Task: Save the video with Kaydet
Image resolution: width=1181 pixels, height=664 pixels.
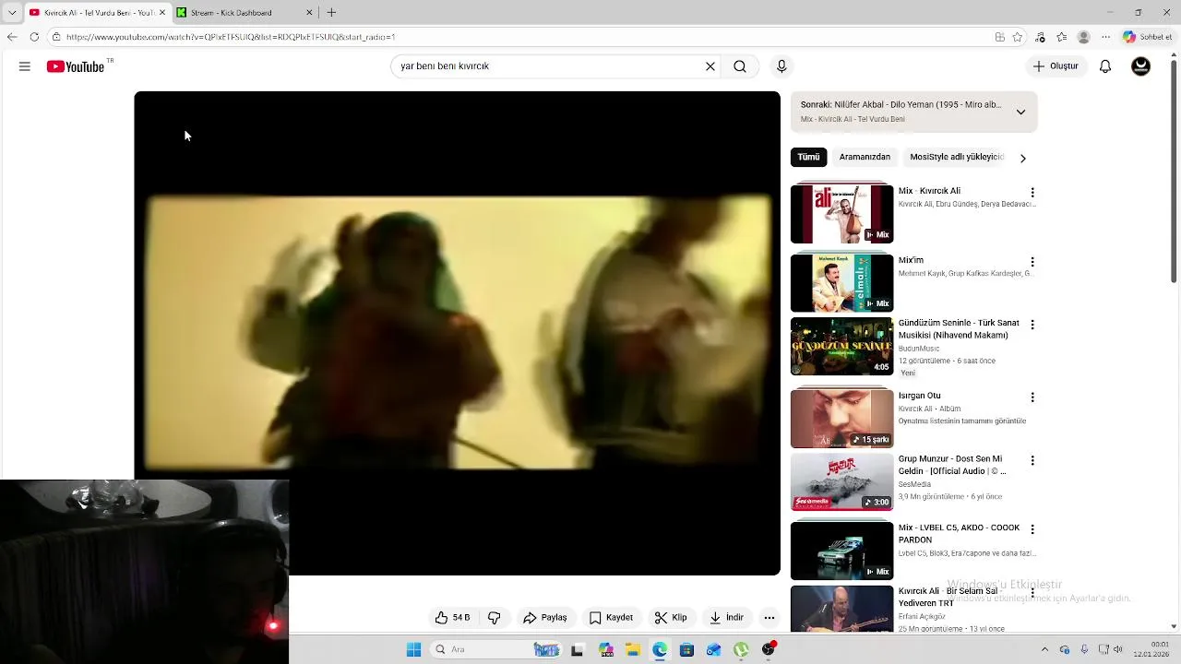Action: pyautogui.click(x=611, y=618)
